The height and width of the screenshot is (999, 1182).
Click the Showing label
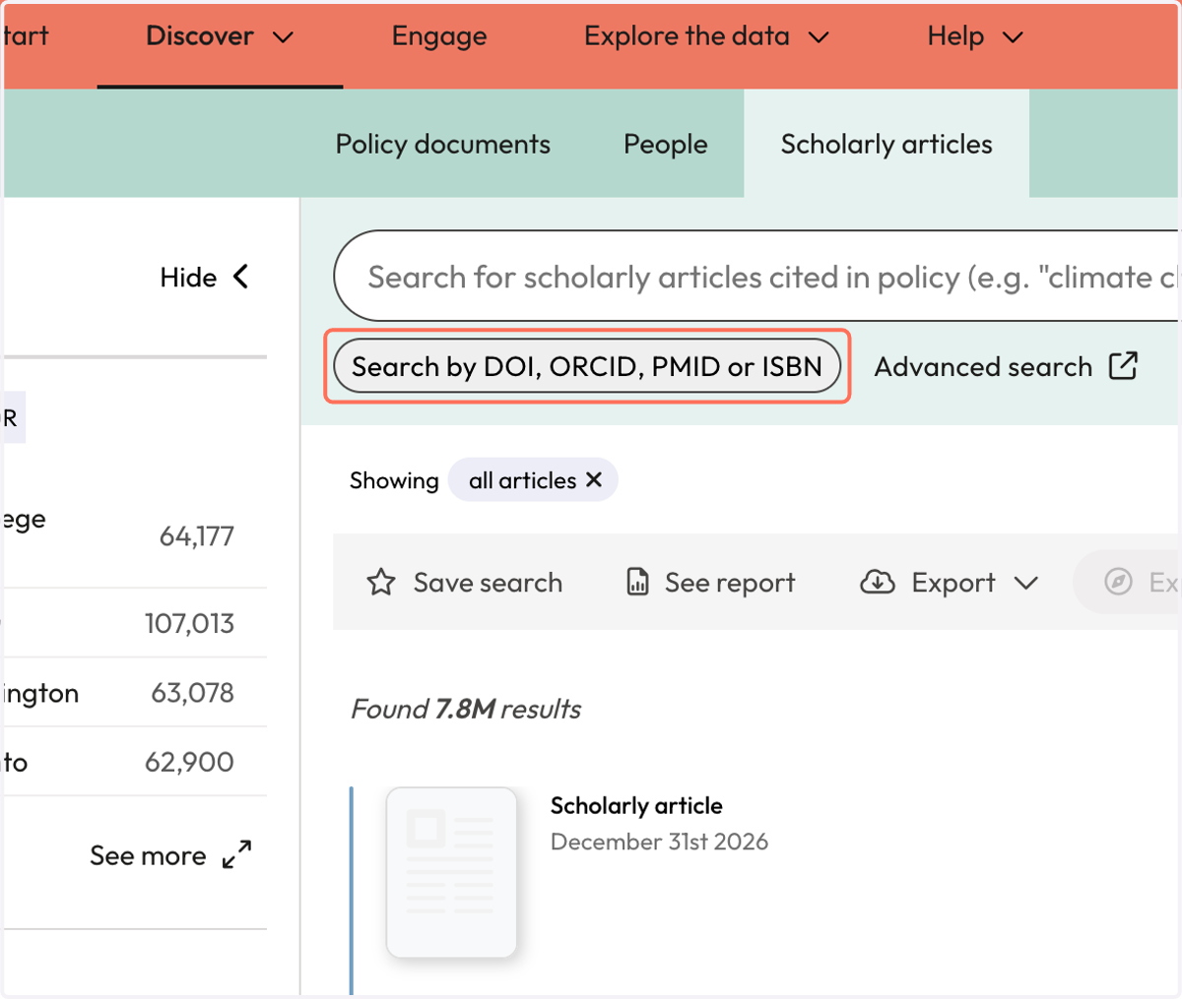[x=394, y=480]
